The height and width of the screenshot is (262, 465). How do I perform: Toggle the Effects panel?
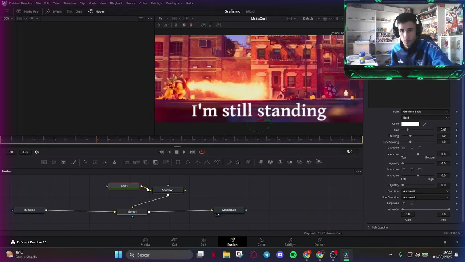click(x=54, y=12)
